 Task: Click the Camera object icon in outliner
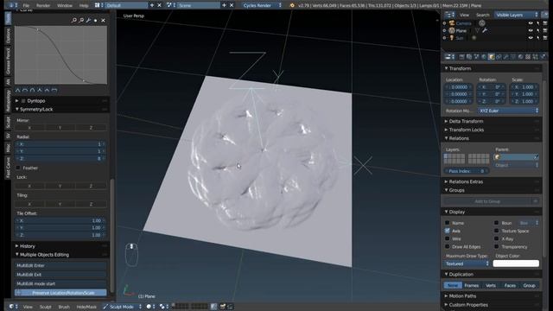(452, 23)
